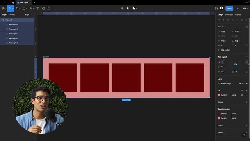Open the help question mark button

click(244, 135)
